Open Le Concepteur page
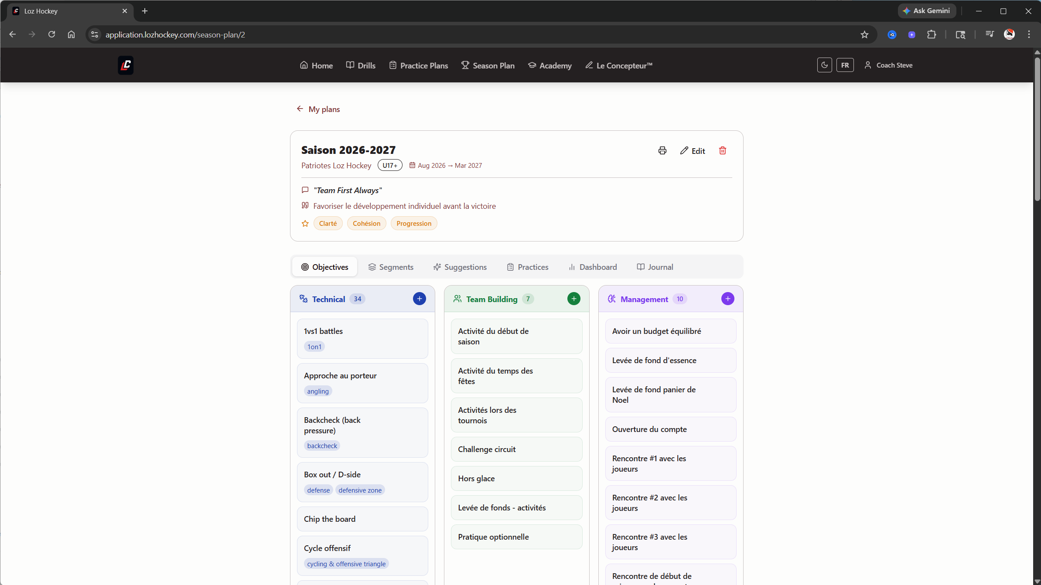Screen dimensions: 1041x585 click(619, 65)
